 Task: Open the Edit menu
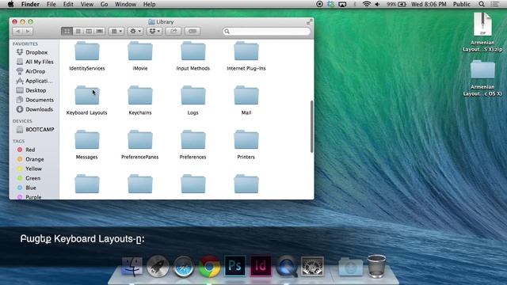coord(68,4)
